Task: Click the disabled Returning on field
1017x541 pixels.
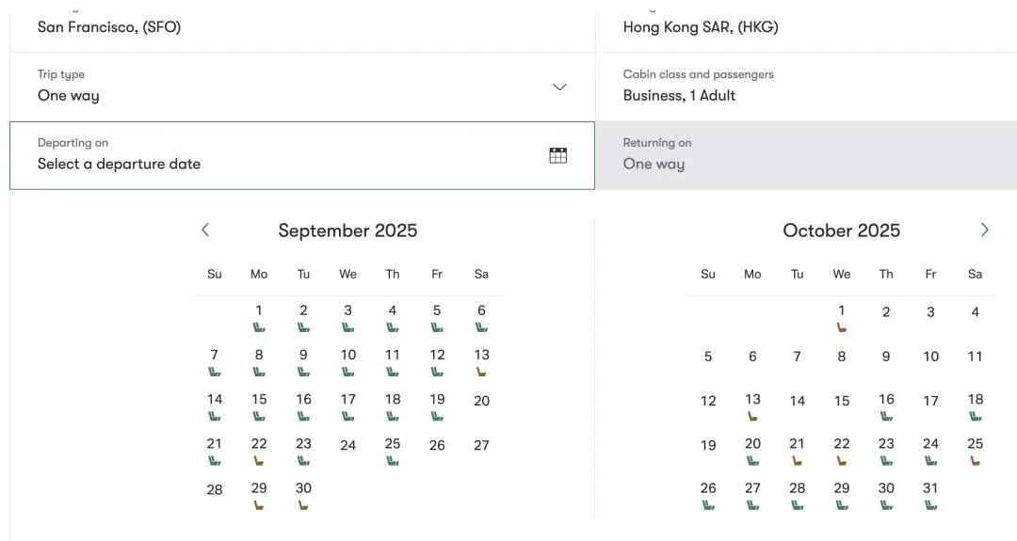Action: [x=805, y=155]
